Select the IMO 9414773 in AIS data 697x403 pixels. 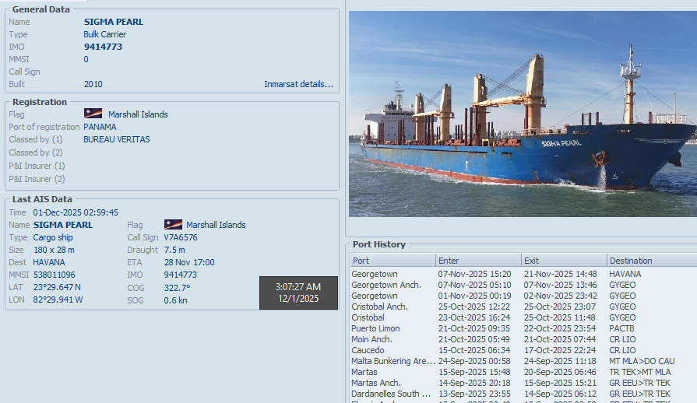point(180,275)
